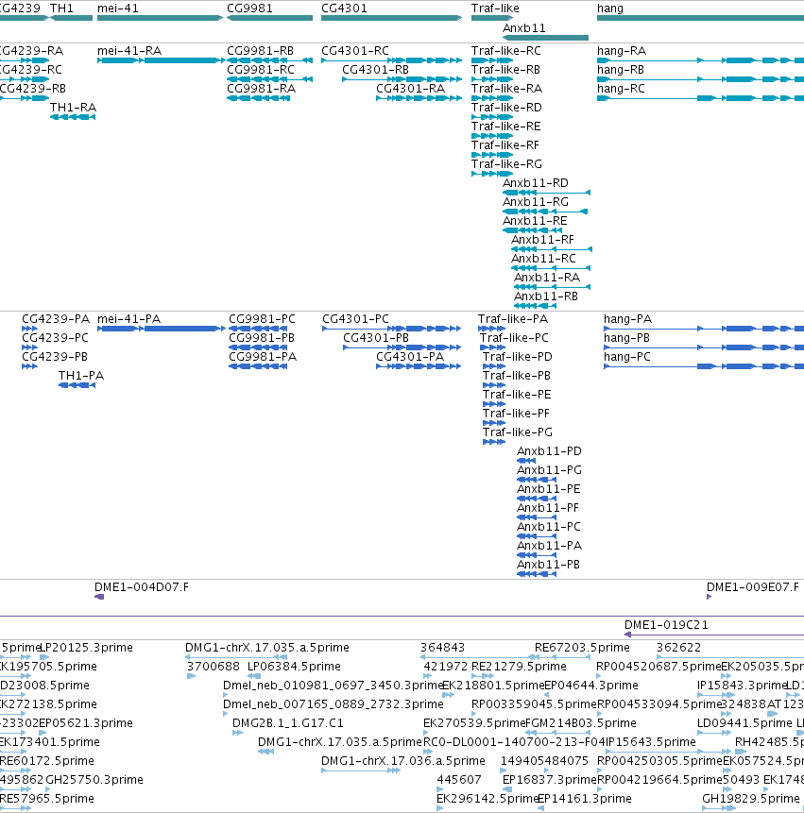Click transcript Traf-like-RD
Viewport: 804px width, 813px height.
pos(506,108)
